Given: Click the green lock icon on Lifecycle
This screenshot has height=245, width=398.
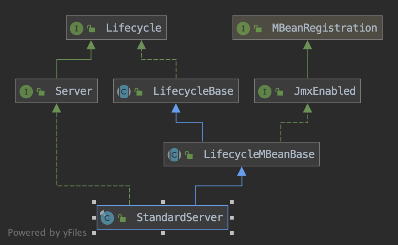Looking at the screenshot, I should [91, 29].
